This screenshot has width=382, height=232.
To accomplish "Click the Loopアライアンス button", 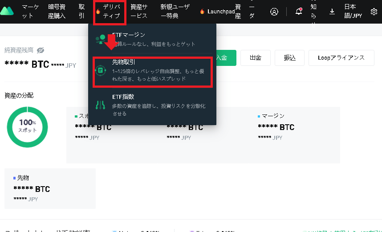I will click(x=341, y=58).
